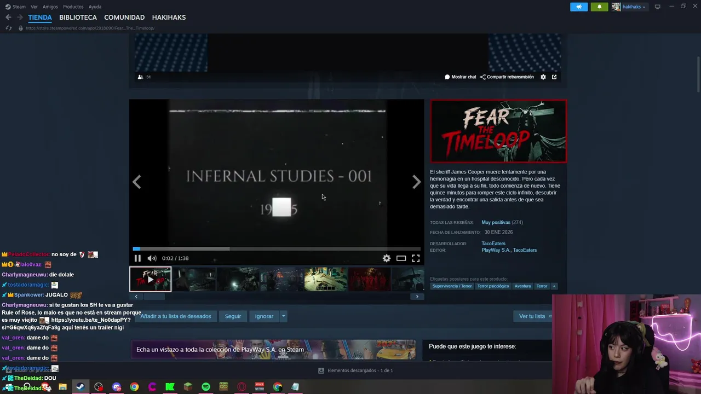Select the red-lit corridor screenshot thumbnail
This screenshot has width=701, height=394.
coord(370,279)
